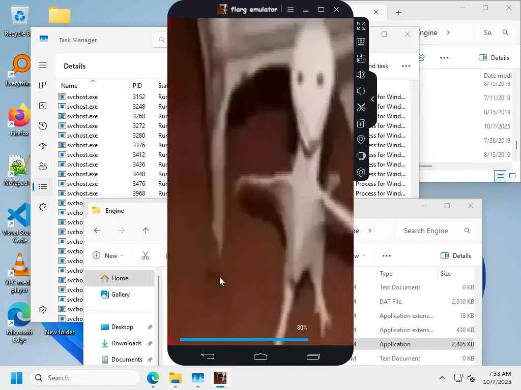
Task: Click the Cut scissors icon in Explorer
Action: [145, 256]
